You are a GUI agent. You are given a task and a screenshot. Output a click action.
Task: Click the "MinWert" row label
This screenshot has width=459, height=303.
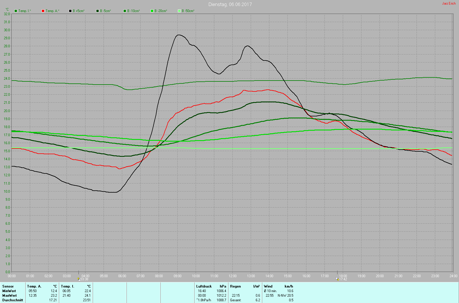point(9,291)
